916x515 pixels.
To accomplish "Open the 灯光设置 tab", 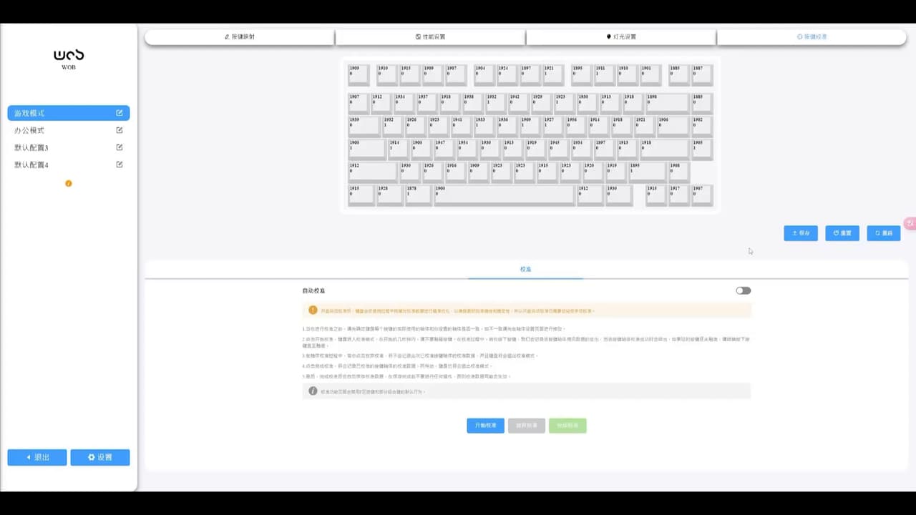I will [620, 36].
